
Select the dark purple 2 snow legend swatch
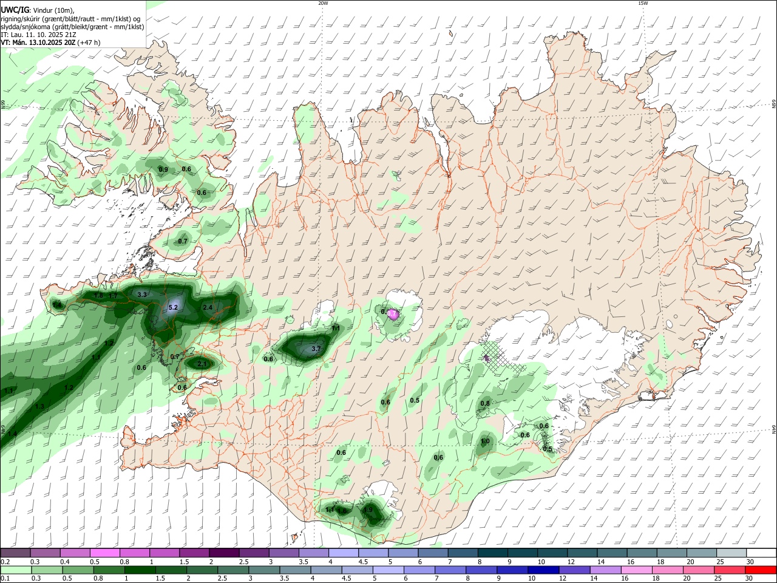point(223,553)
